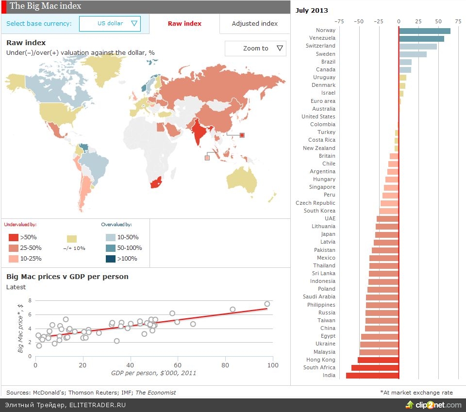Click the Hong Kong square marker on map
This screenshot has width=466, height=412.
tap(242, 135)
